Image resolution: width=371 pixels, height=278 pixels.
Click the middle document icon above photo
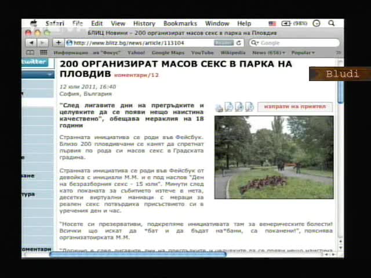239,107
